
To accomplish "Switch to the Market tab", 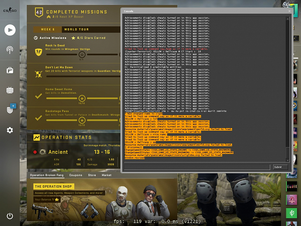I will pos(107,175).
